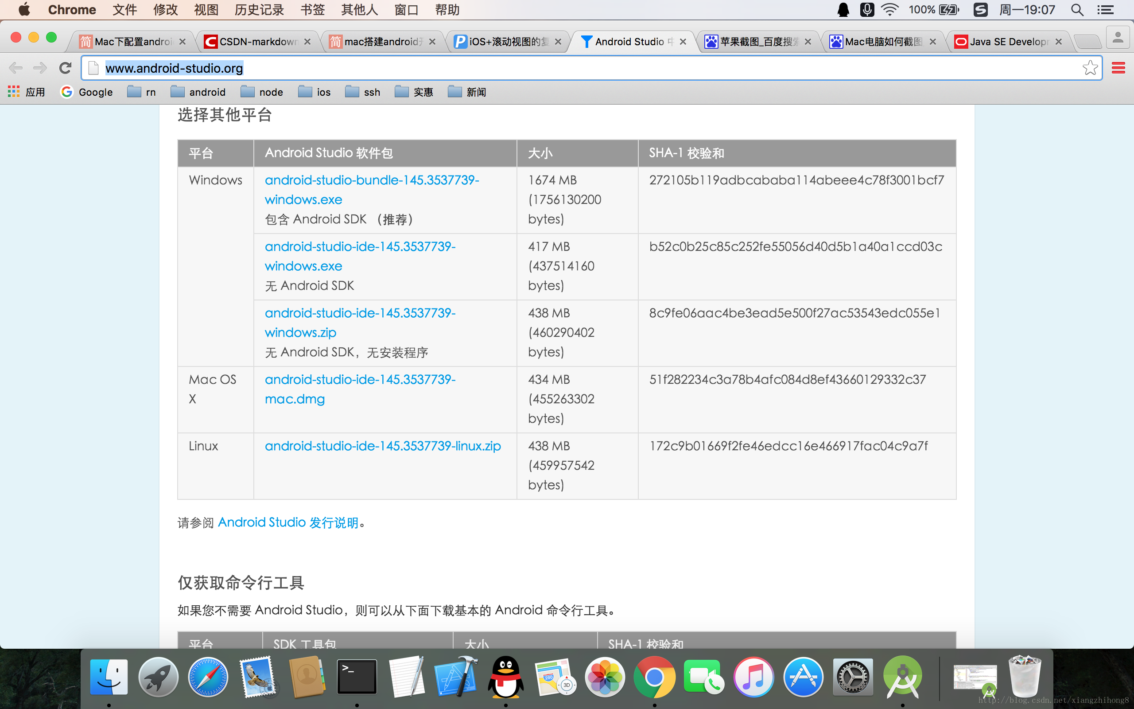Open the 帮助 menu

click(x=447, y=10)
